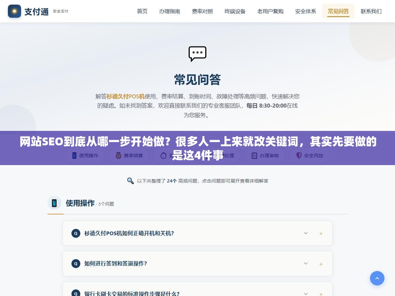This screenshot has height=296, width=395.
Task: Expand question 如何进行签到和签退操作?
Action: click(x=197, y=263)
